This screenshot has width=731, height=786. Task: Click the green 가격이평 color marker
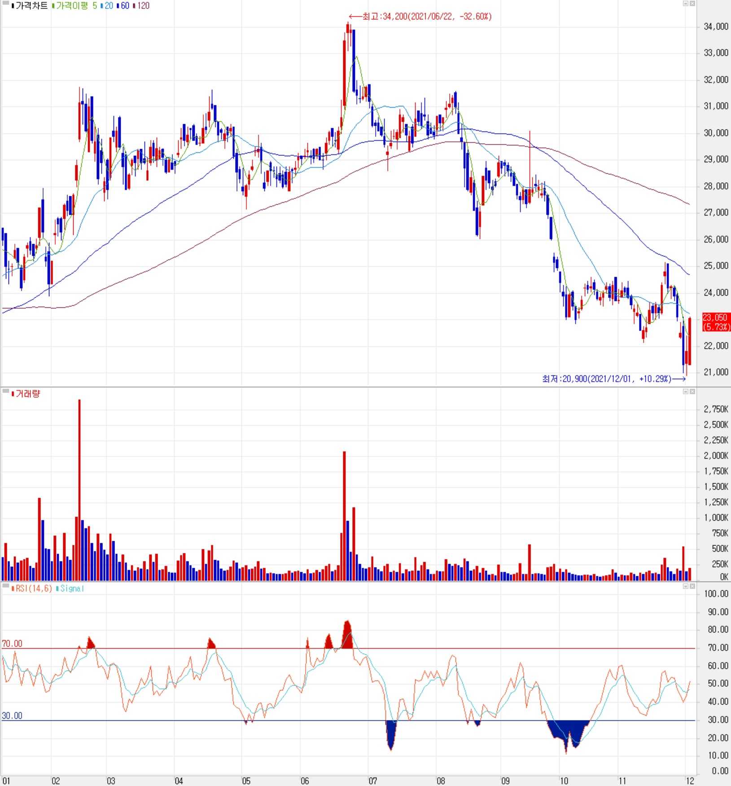(x=53, y=6)
